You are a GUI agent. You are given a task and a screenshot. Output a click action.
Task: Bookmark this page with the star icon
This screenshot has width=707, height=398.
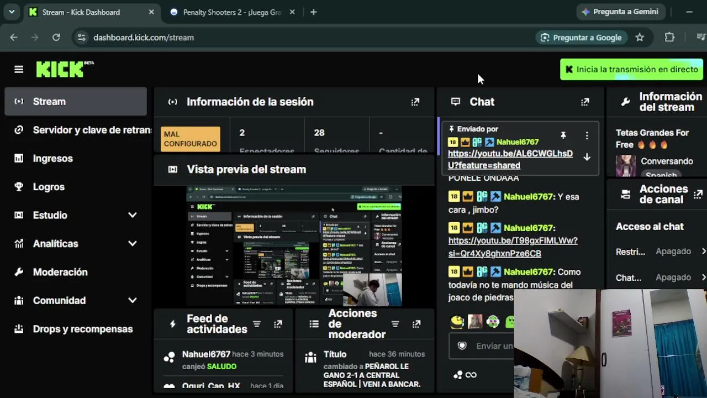[x=640, y=38]
